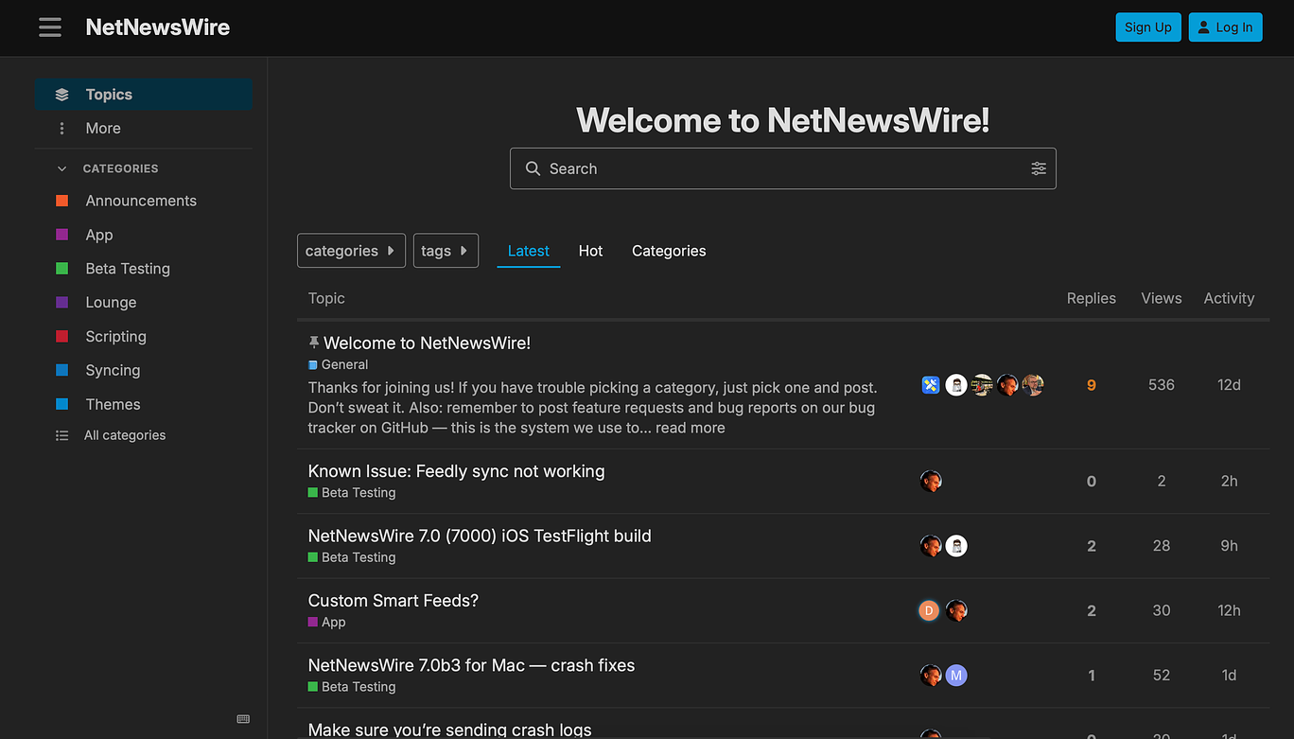The width and height of the screenshot is (1294, 739).
Task: Select the orange Announcements category swatch
Action: 62,201
